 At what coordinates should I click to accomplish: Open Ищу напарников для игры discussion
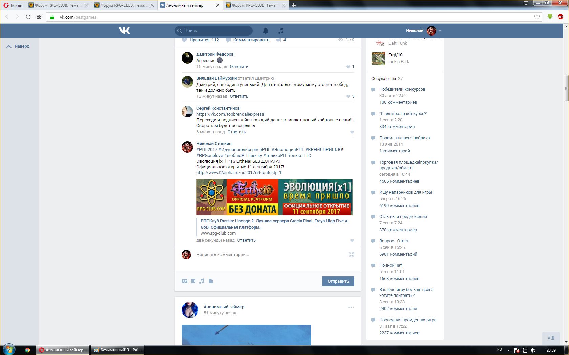tap(405, 192)
